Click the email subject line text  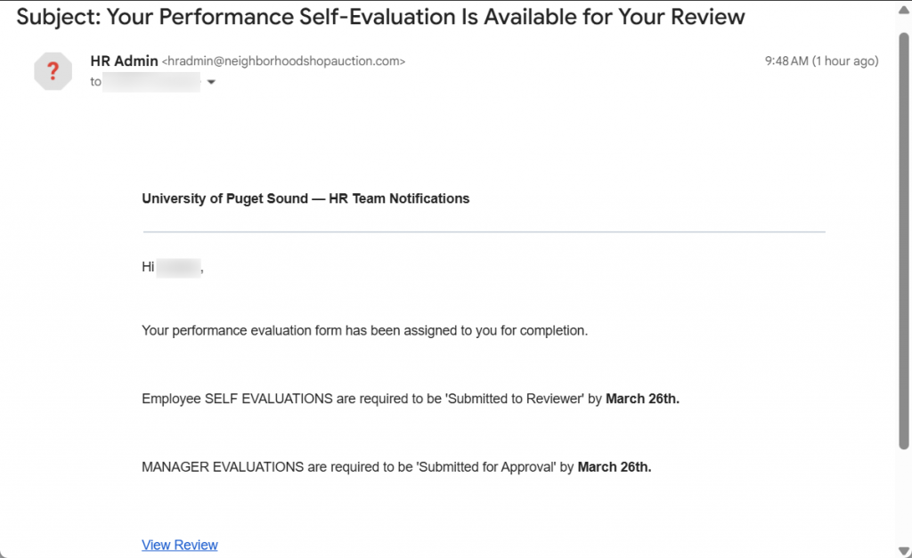click(x=381, y=17)
